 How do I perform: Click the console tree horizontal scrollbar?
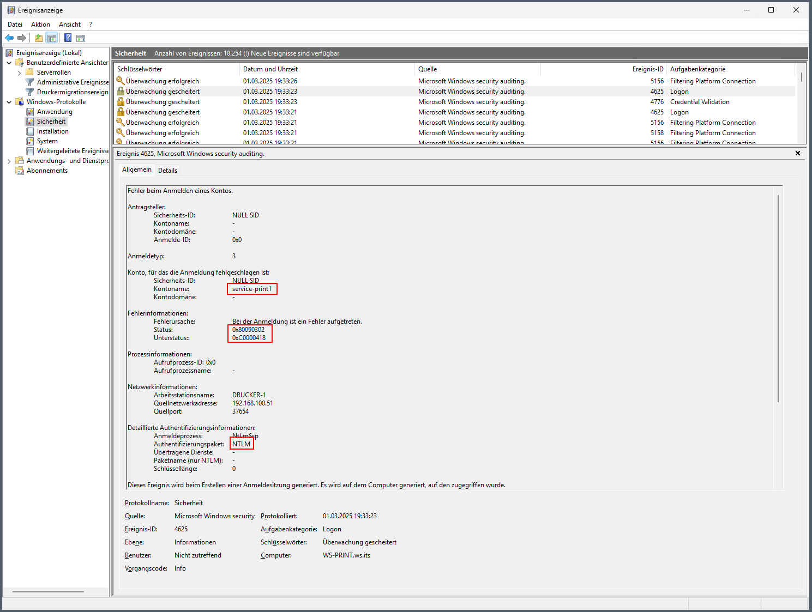click(48, 592)
